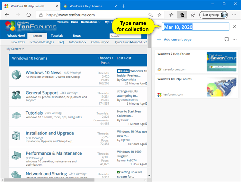The width and height of the screenshot is (241, 182).
Task: Open the FAQ link
Action: point(61,42)
